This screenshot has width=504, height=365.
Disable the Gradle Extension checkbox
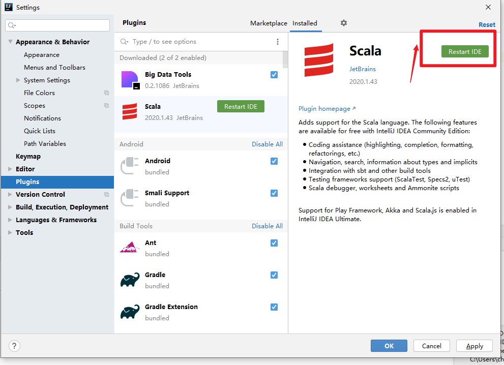click(x=274, y=307)
